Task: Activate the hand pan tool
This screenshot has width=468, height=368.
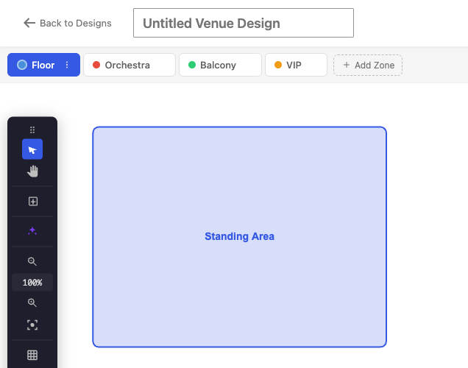Action: click(x=32, y=171)
